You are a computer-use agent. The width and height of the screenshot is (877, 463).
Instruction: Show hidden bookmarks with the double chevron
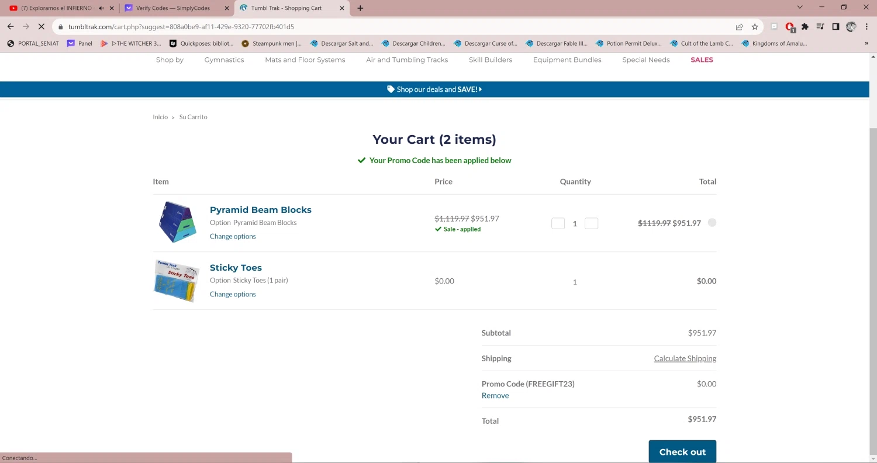866,43
